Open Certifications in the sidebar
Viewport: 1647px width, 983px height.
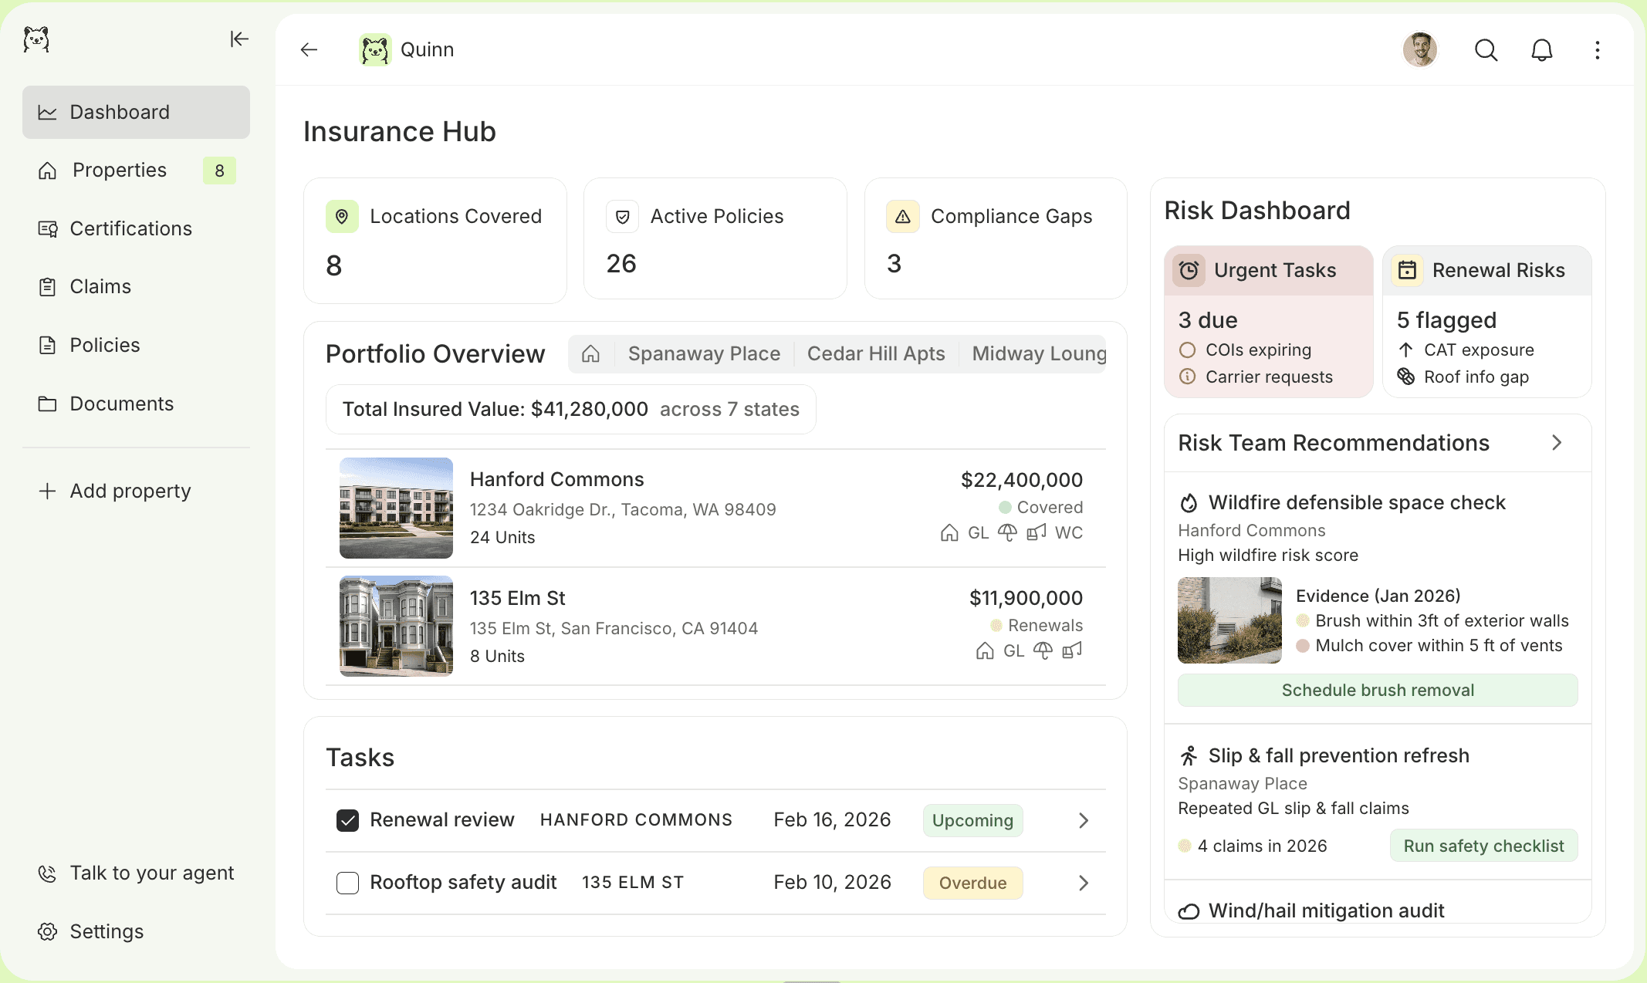(x=130, y=229)
